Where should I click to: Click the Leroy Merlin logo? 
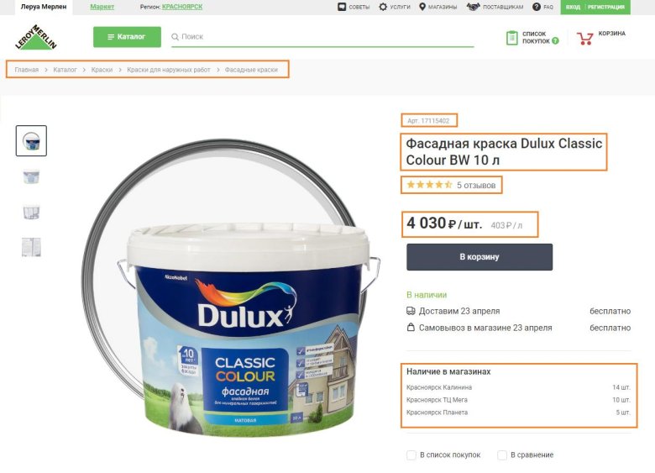(x=36, y=37)
